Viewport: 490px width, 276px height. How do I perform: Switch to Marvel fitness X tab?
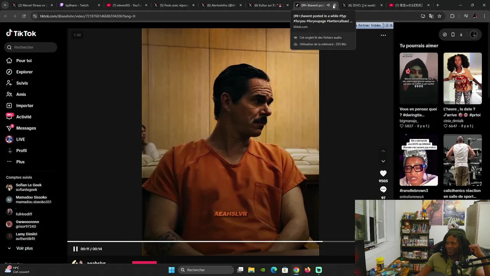click(x=32, y=5)
